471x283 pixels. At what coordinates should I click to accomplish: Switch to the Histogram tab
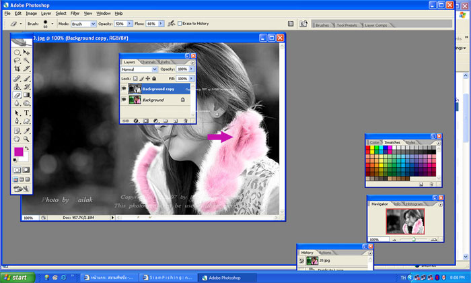click(414, 204)
